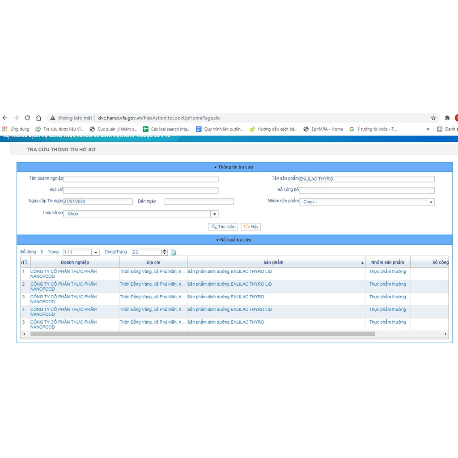Screen dimensions: 458x458
Task: Click the Tìm kiếm search button
Action: pos(223,227)
